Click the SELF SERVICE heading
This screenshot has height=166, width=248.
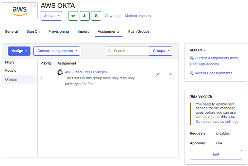click(x=201, y=96)
